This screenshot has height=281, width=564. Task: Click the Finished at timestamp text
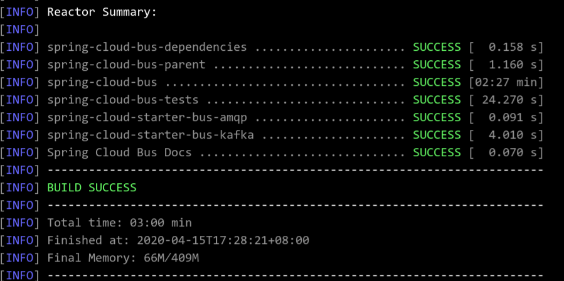[178, 240]
